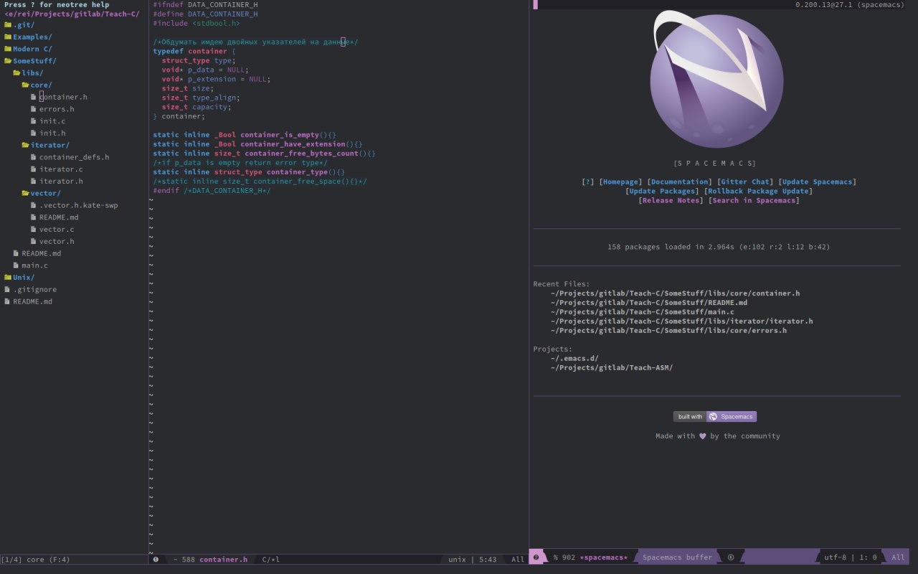Click the built with Spacemacs badge
The image size is (918, 574).
[714, 417]
